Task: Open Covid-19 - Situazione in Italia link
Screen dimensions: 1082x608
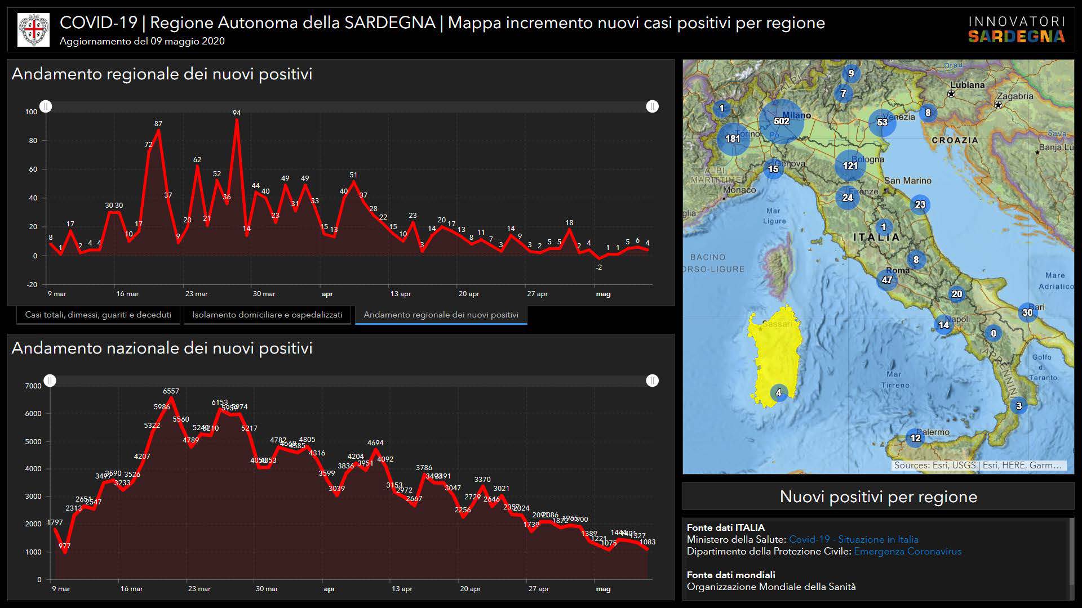Action: [853, 539]
